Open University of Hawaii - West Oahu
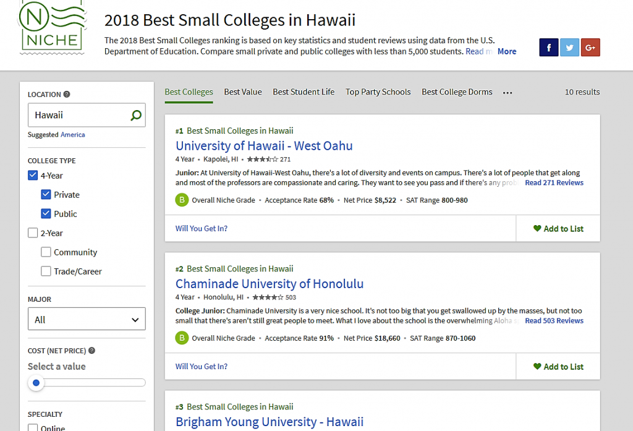The height and width of the screenshot is (431, 633). pyautogui.click(x=264, y=145)
